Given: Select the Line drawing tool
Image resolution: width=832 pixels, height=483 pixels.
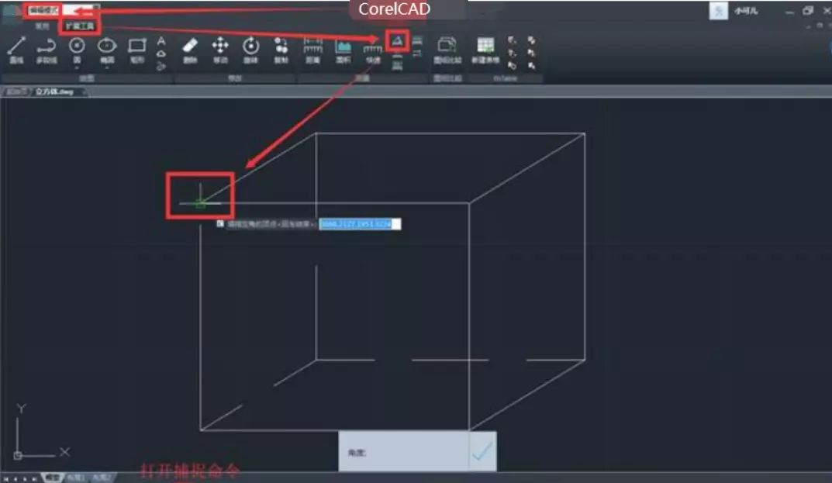Looking at the screenshot, I should (16, 50).
